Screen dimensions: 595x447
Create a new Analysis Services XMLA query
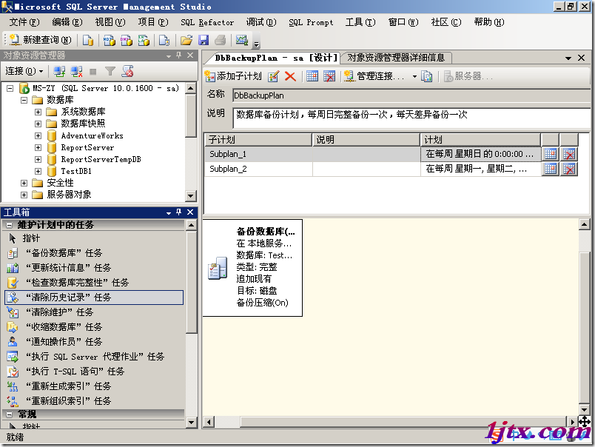point(144,40)
